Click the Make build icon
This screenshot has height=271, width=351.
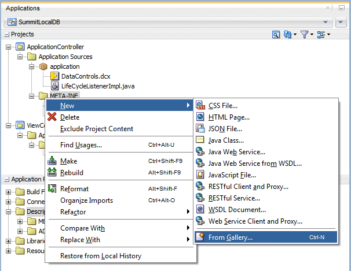(x=52, y=161)
